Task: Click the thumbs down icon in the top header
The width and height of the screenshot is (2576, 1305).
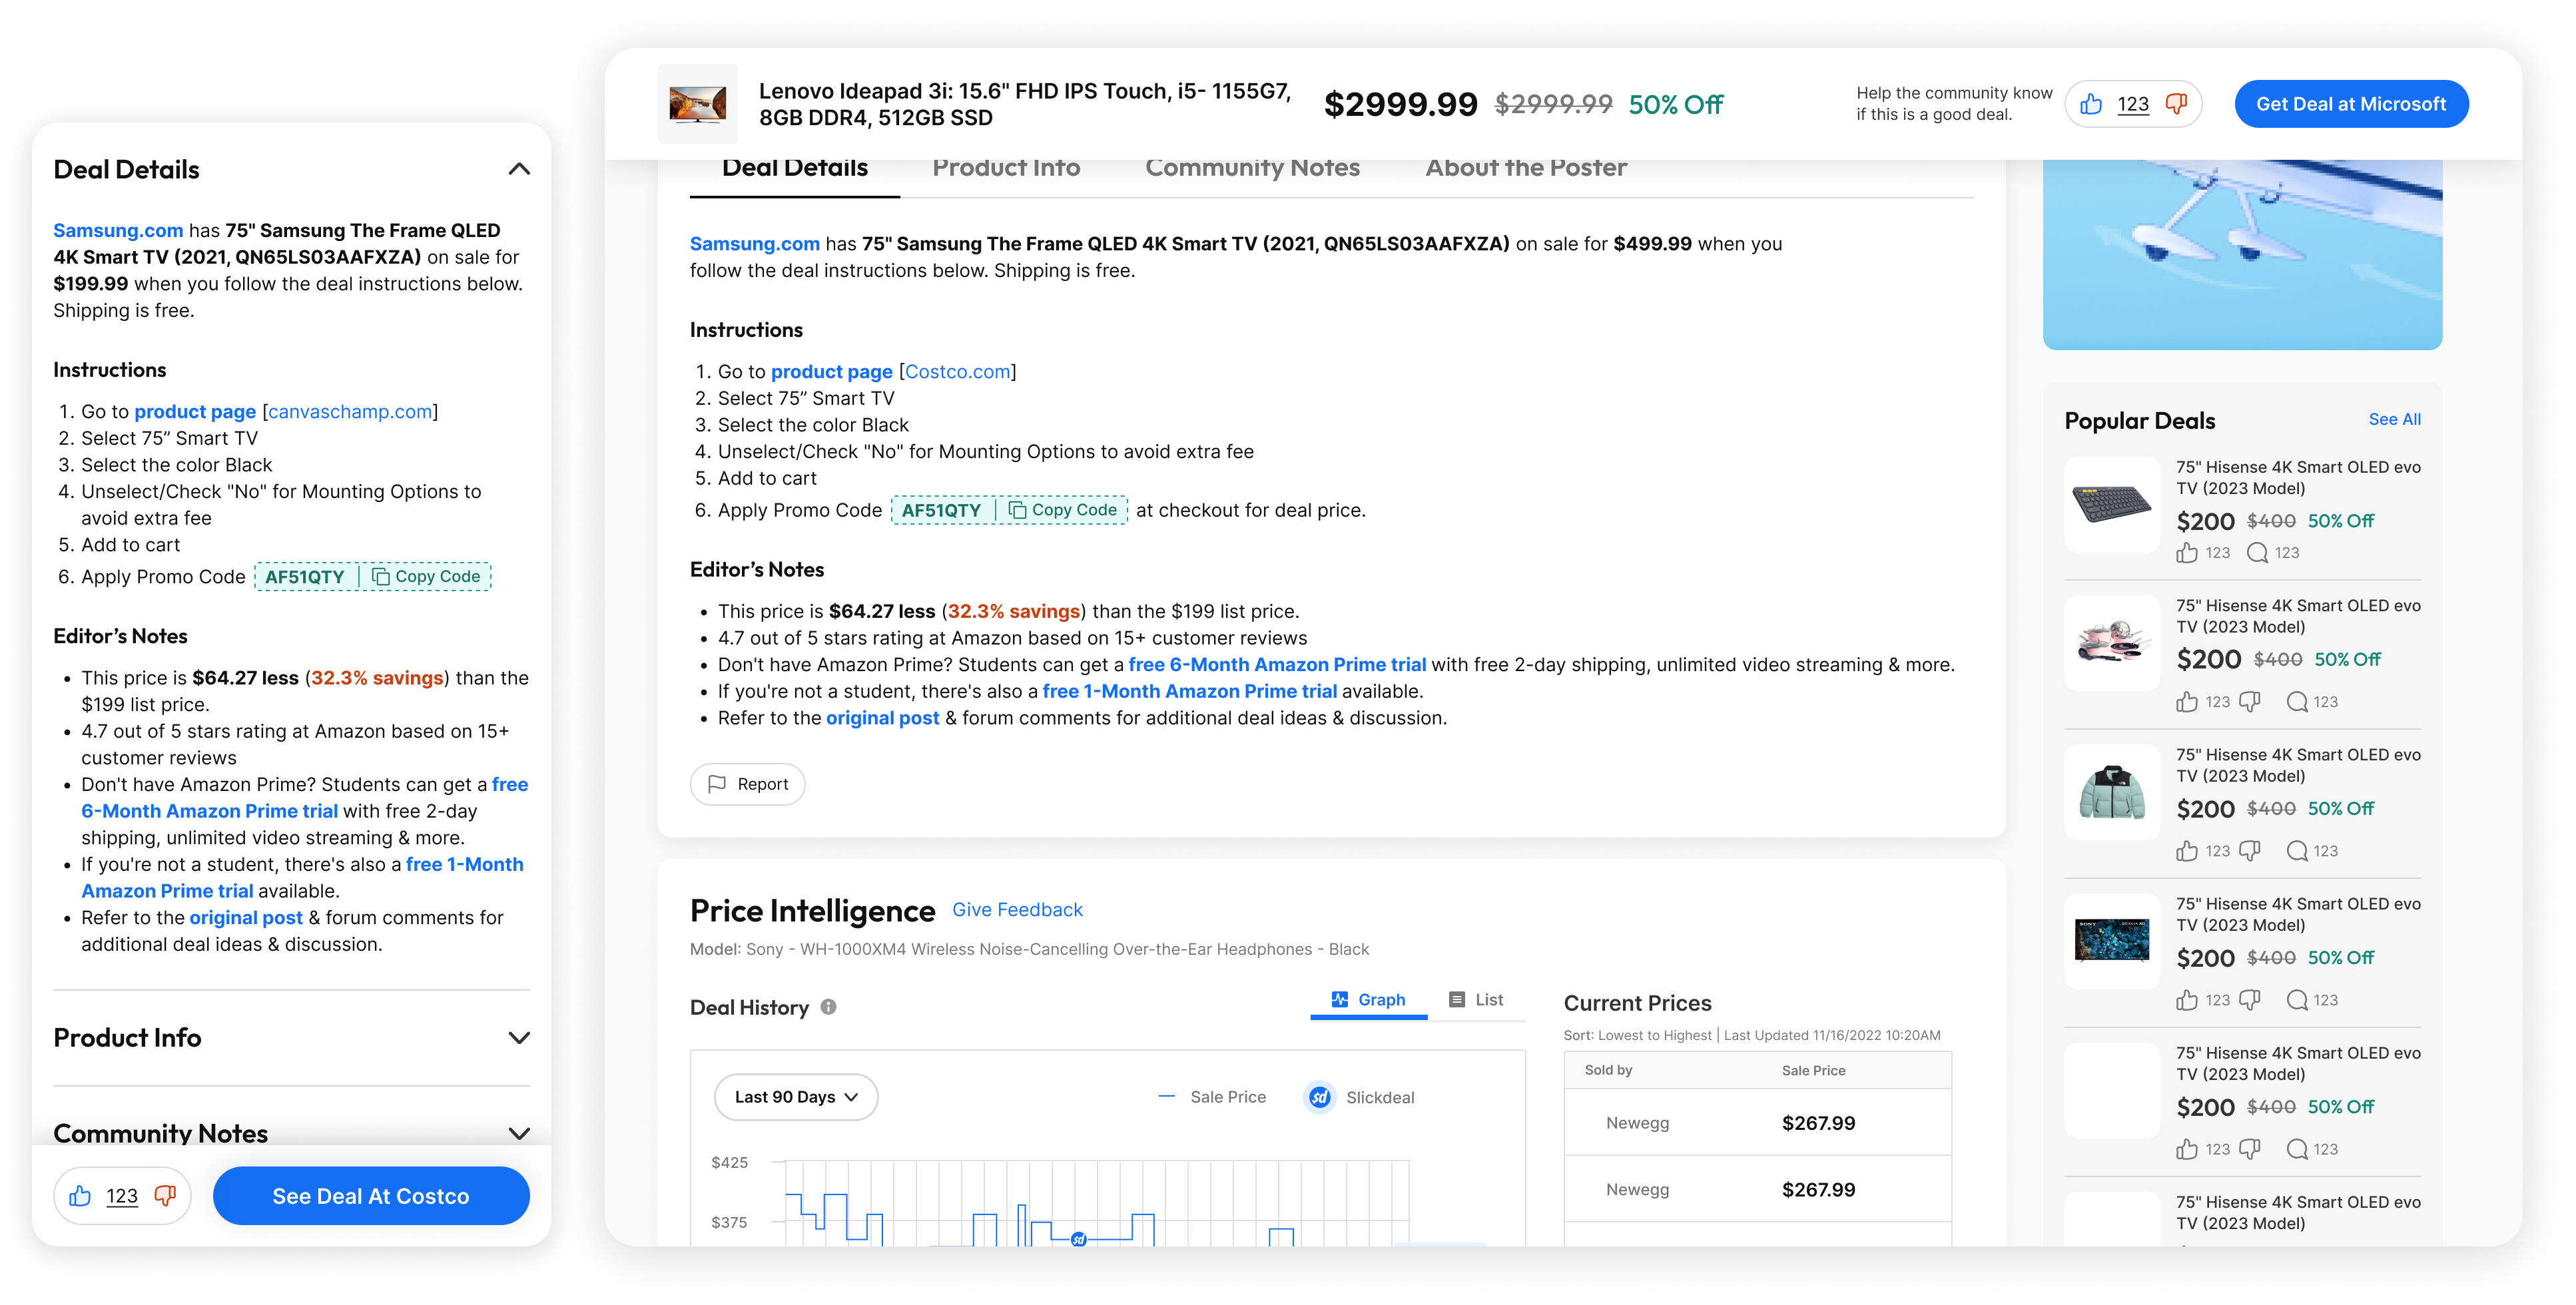Action: pyautogui.click(x=2176, y=104)
